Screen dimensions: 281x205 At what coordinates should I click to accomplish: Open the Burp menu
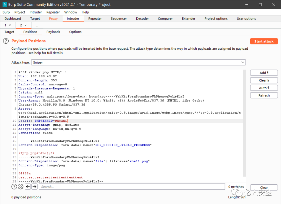[x=6, y=12]
